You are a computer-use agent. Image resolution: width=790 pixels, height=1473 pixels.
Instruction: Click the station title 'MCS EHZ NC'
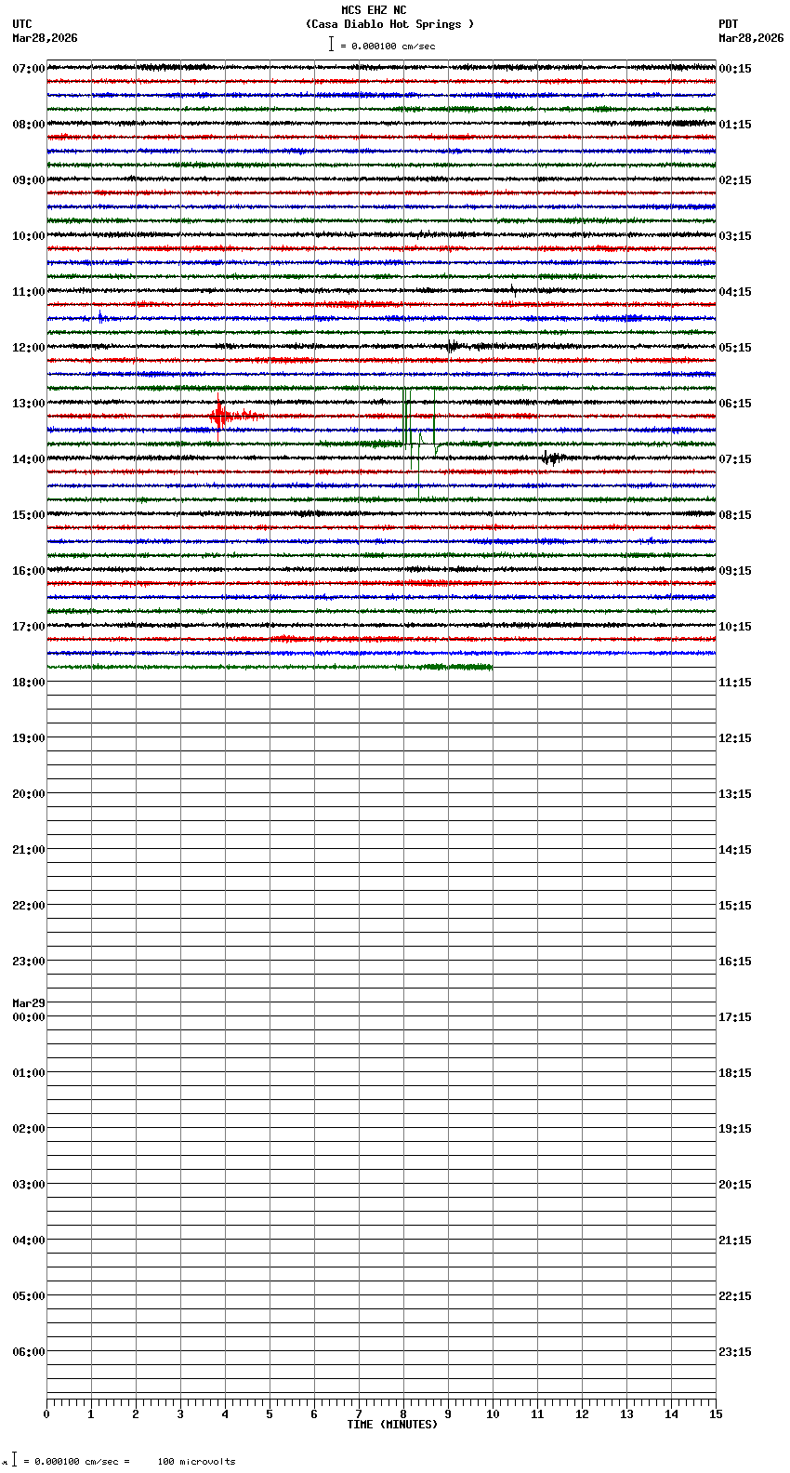374,10
